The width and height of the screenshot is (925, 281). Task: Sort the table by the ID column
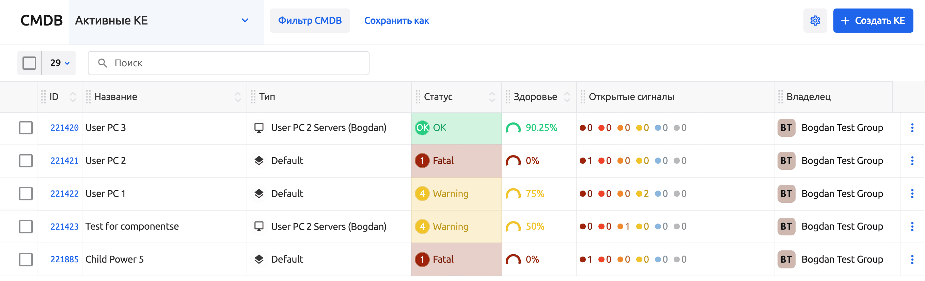[x=73, y=97]
